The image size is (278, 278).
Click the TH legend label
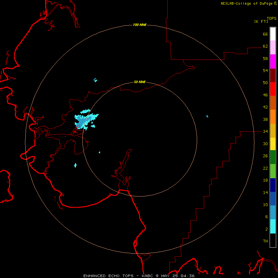[265, 241]
